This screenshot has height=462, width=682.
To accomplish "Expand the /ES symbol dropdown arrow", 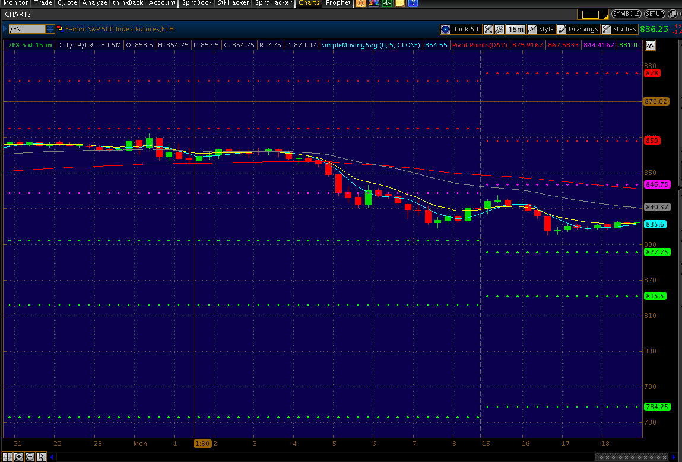I will point(50,28).
